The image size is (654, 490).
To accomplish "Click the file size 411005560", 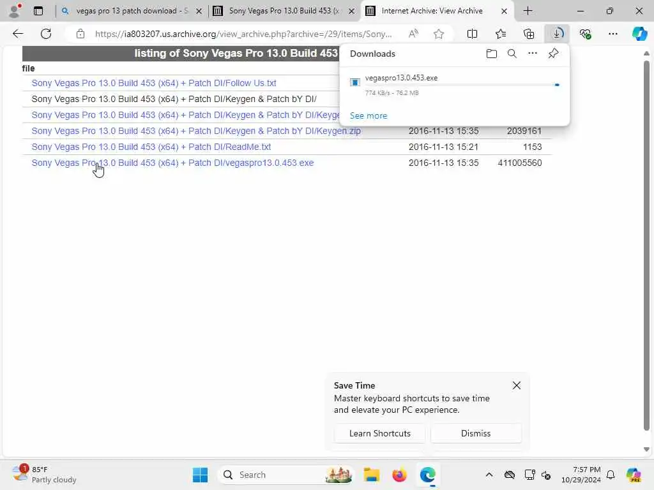I will tap(520, 163).
